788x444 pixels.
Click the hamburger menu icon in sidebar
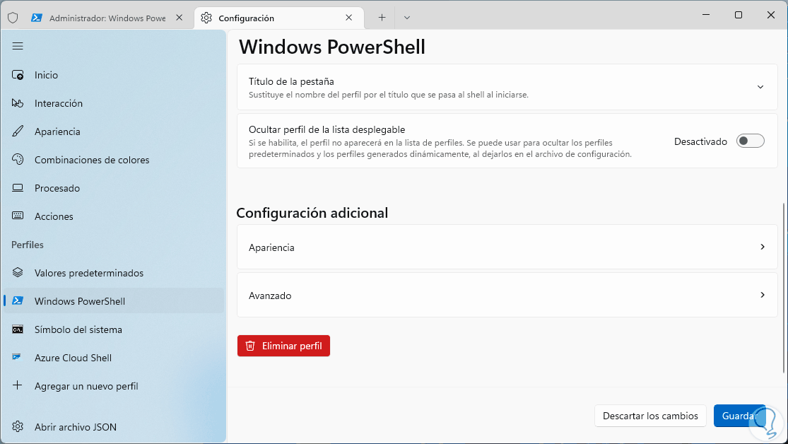pos(18,46)
